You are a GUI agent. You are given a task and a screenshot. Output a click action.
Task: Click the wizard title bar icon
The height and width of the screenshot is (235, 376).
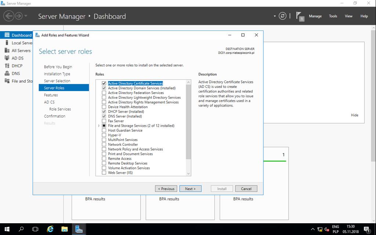(37, 35)
